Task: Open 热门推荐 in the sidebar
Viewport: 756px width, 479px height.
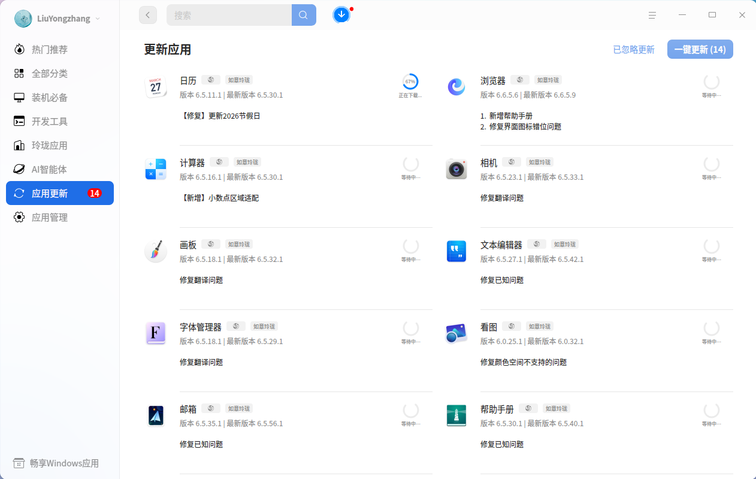Action: click(60, 49)
